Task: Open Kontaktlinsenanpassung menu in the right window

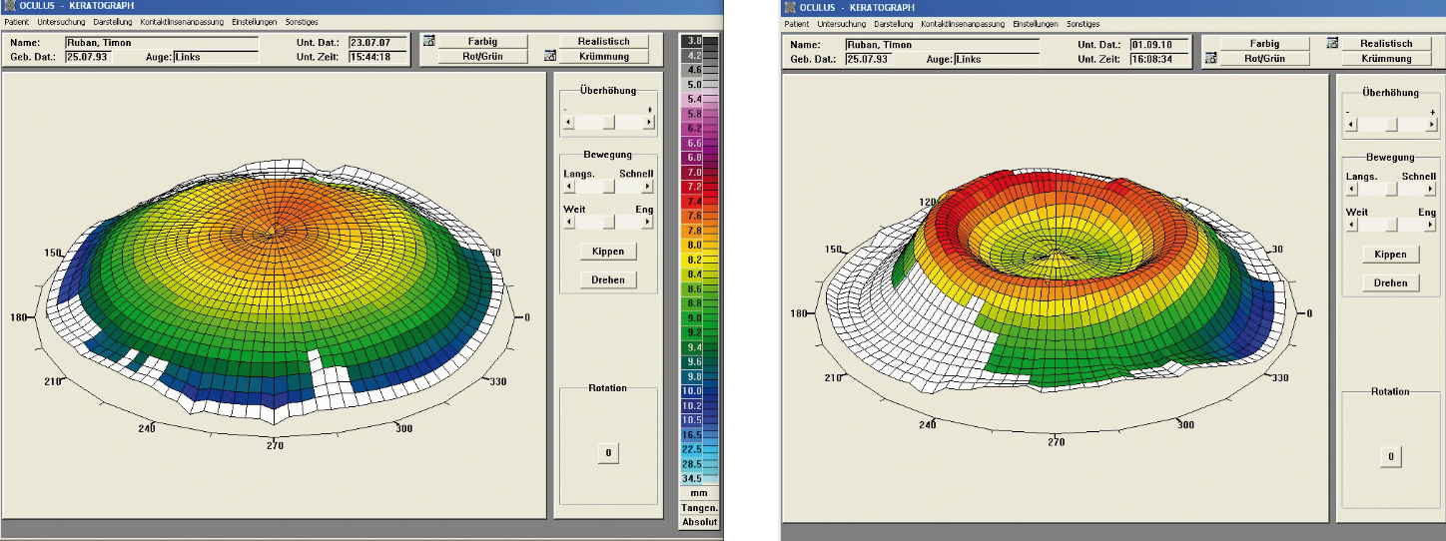Action: click(x=963, y=24)
